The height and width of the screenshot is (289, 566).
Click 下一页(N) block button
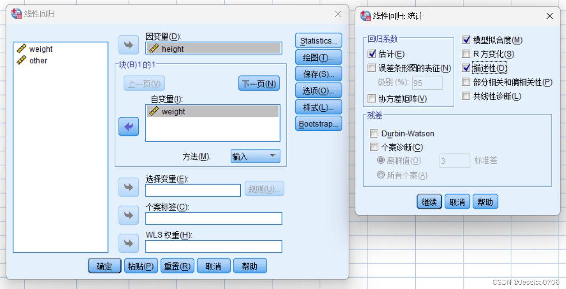(x=259, y=83)
